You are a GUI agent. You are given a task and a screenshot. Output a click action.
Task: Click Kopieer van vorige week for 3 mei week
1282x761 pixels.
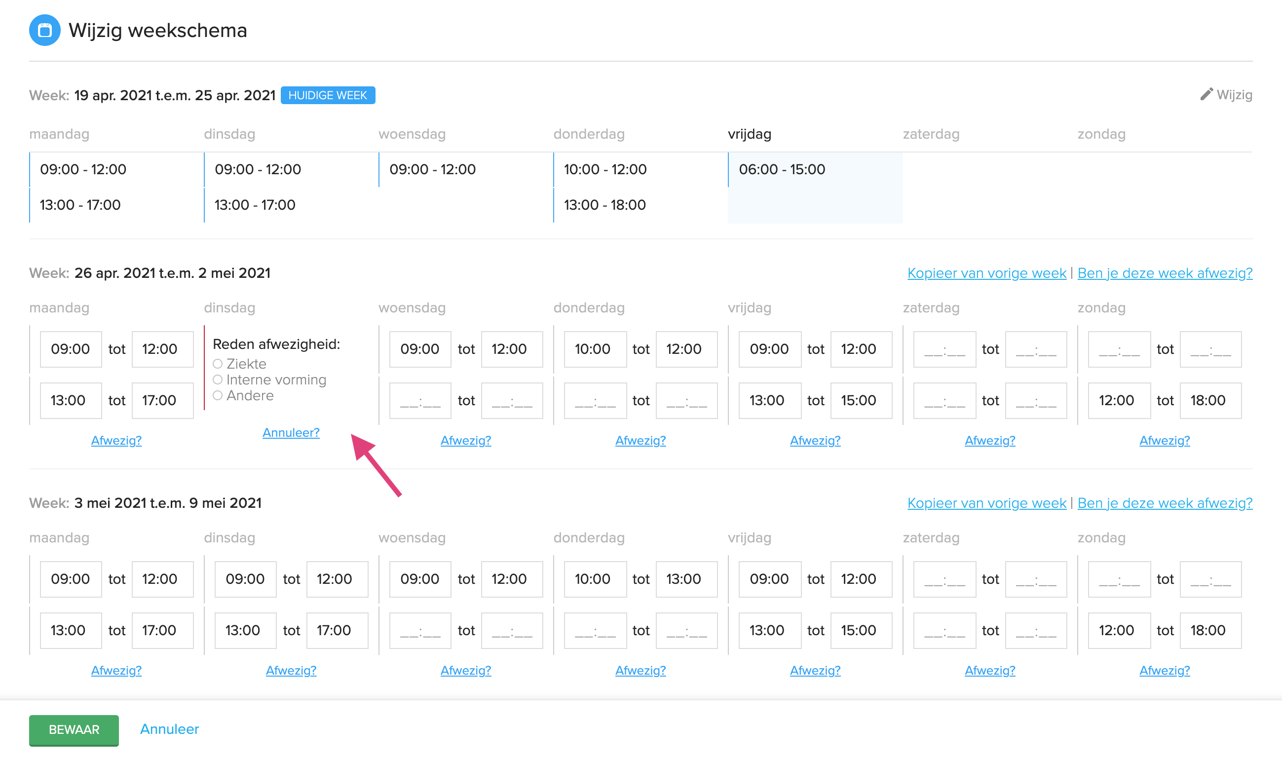986,502
